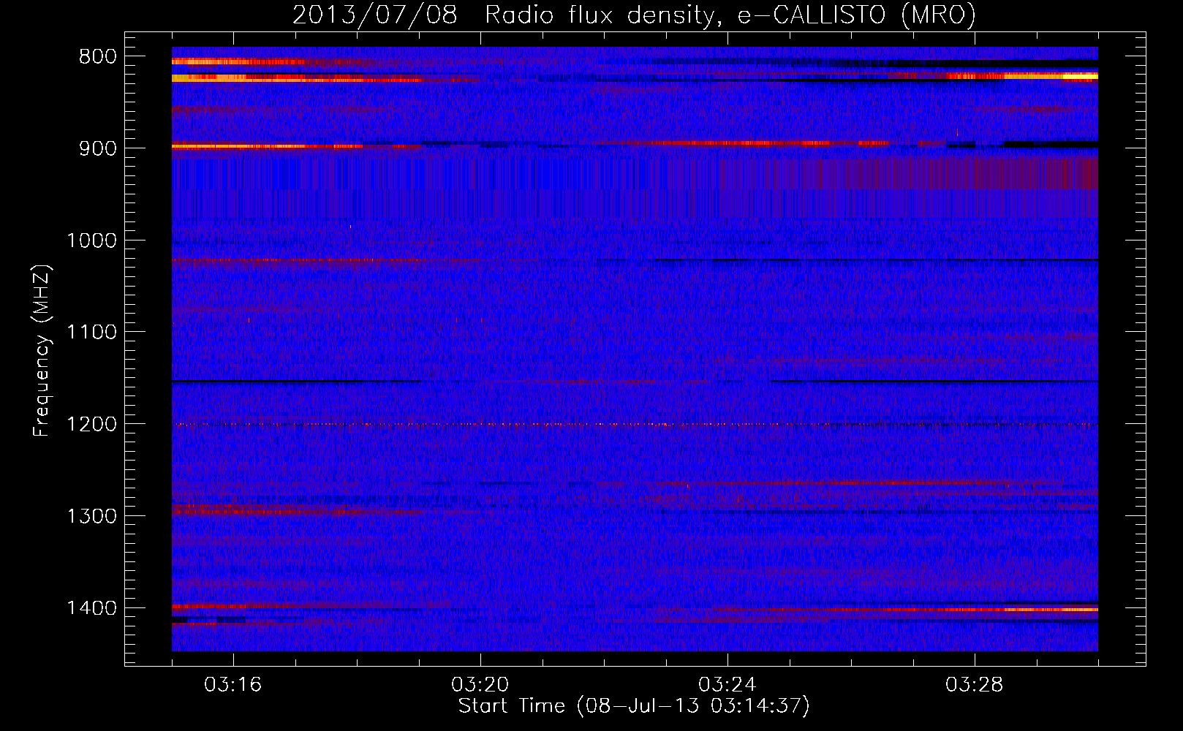The width and height of the screenshot is (1183, 731).
Task: Select the 1400 frequency tick label
Action: (91, 608)
